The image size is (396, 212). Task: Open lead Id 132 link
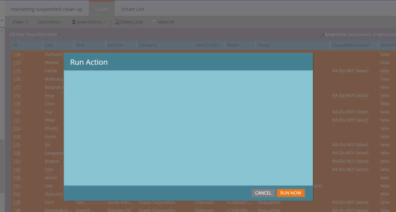click(17, 194)
